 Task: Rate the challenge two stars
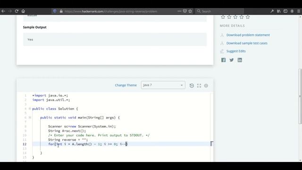click(229, 17)
